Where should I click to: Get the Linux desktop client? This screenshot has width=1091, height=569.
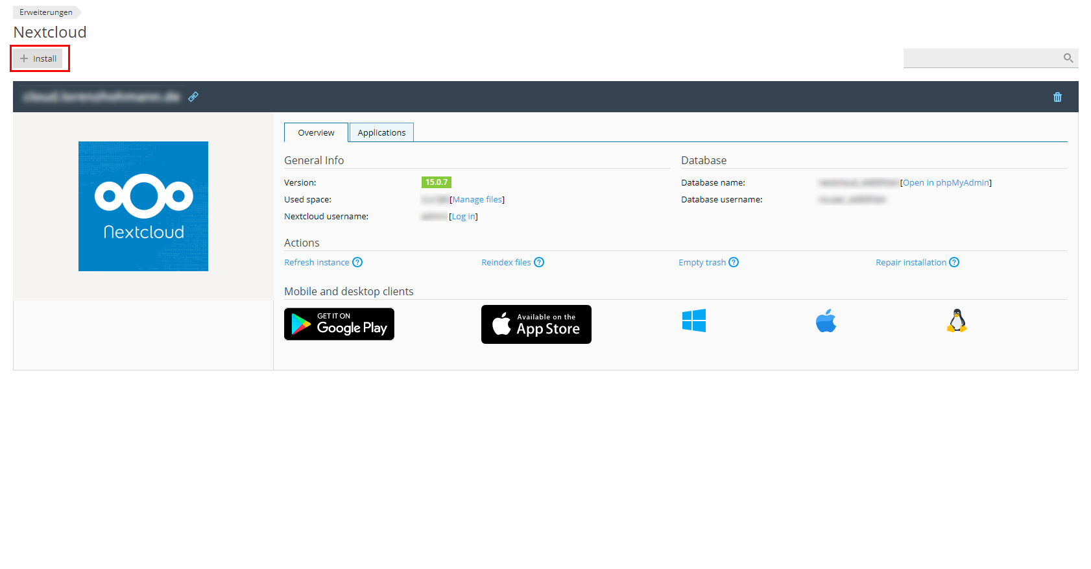click(x=957, y=321)
